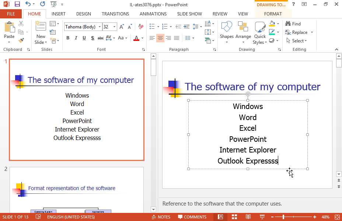Toggle Bold formatting
342x221 pixels.
[68, 38]
